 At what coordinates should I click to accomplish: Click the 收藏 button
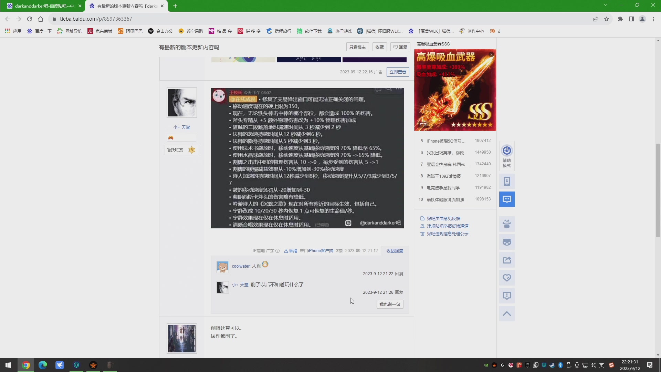pyautogui.click(x=379, y=47)
